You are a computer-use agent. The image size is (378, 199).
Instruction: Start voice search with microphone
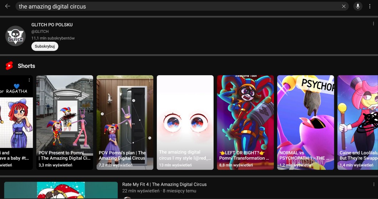pyautogui.click(x=358, y=6)
